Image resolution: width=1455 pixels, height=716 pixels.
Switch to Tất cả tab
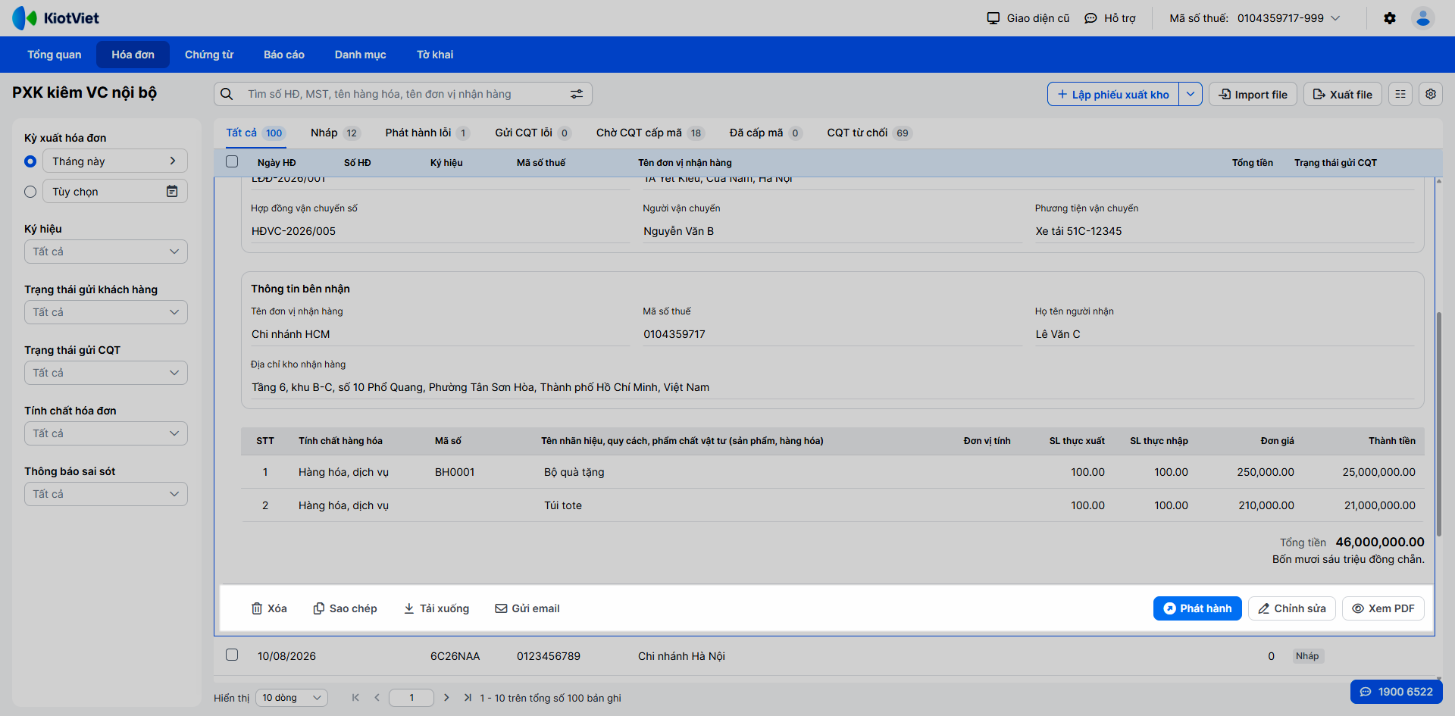(x=255, y=133)
